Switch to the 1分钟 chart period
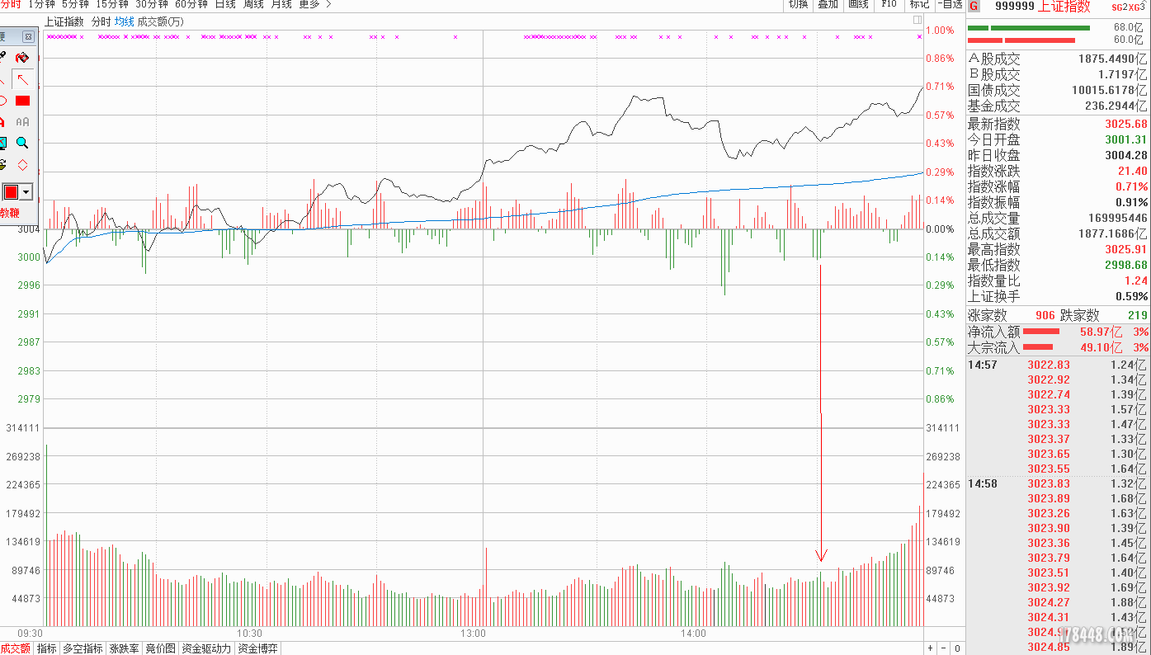 [41, 4]
